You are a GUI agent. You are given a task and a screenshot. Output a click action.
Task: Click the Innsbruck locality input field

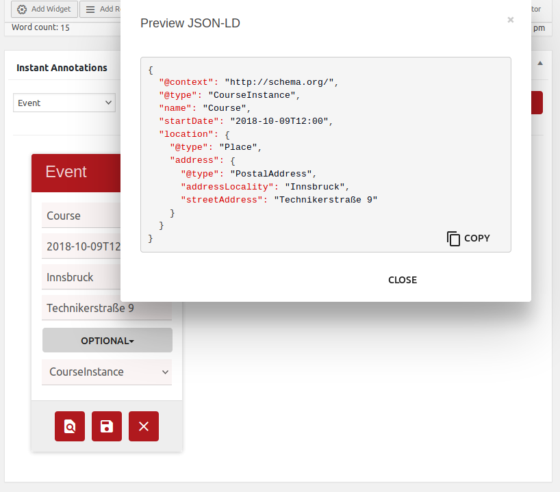[81, 277]
